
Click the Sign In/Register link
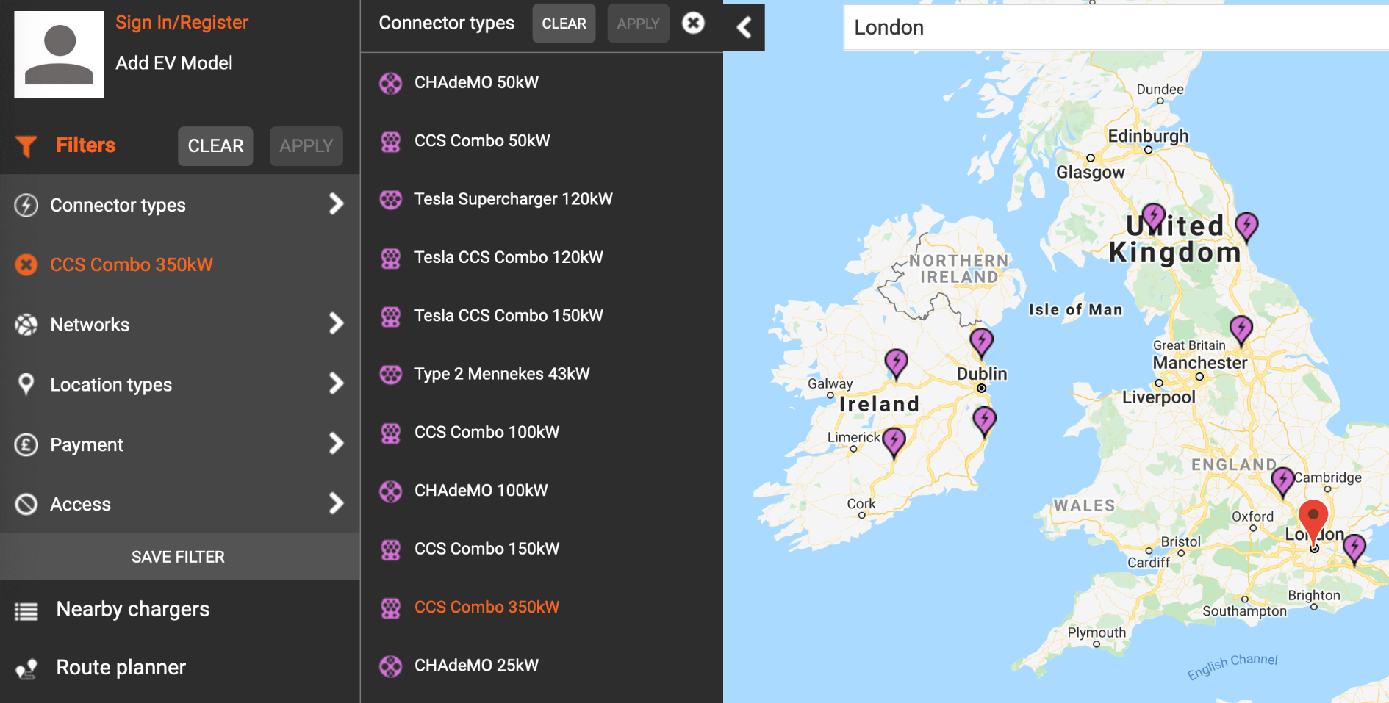click(x=182, y=23)
